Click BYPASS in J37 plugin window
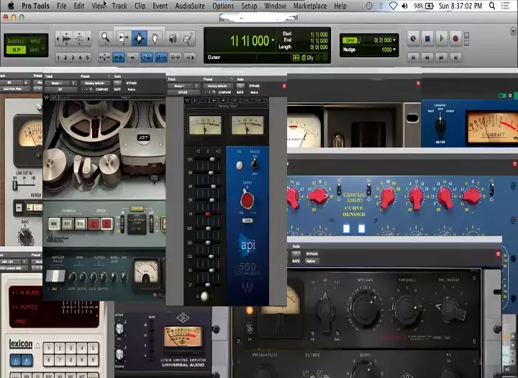518x378 pixels. [x=131, y=84]
